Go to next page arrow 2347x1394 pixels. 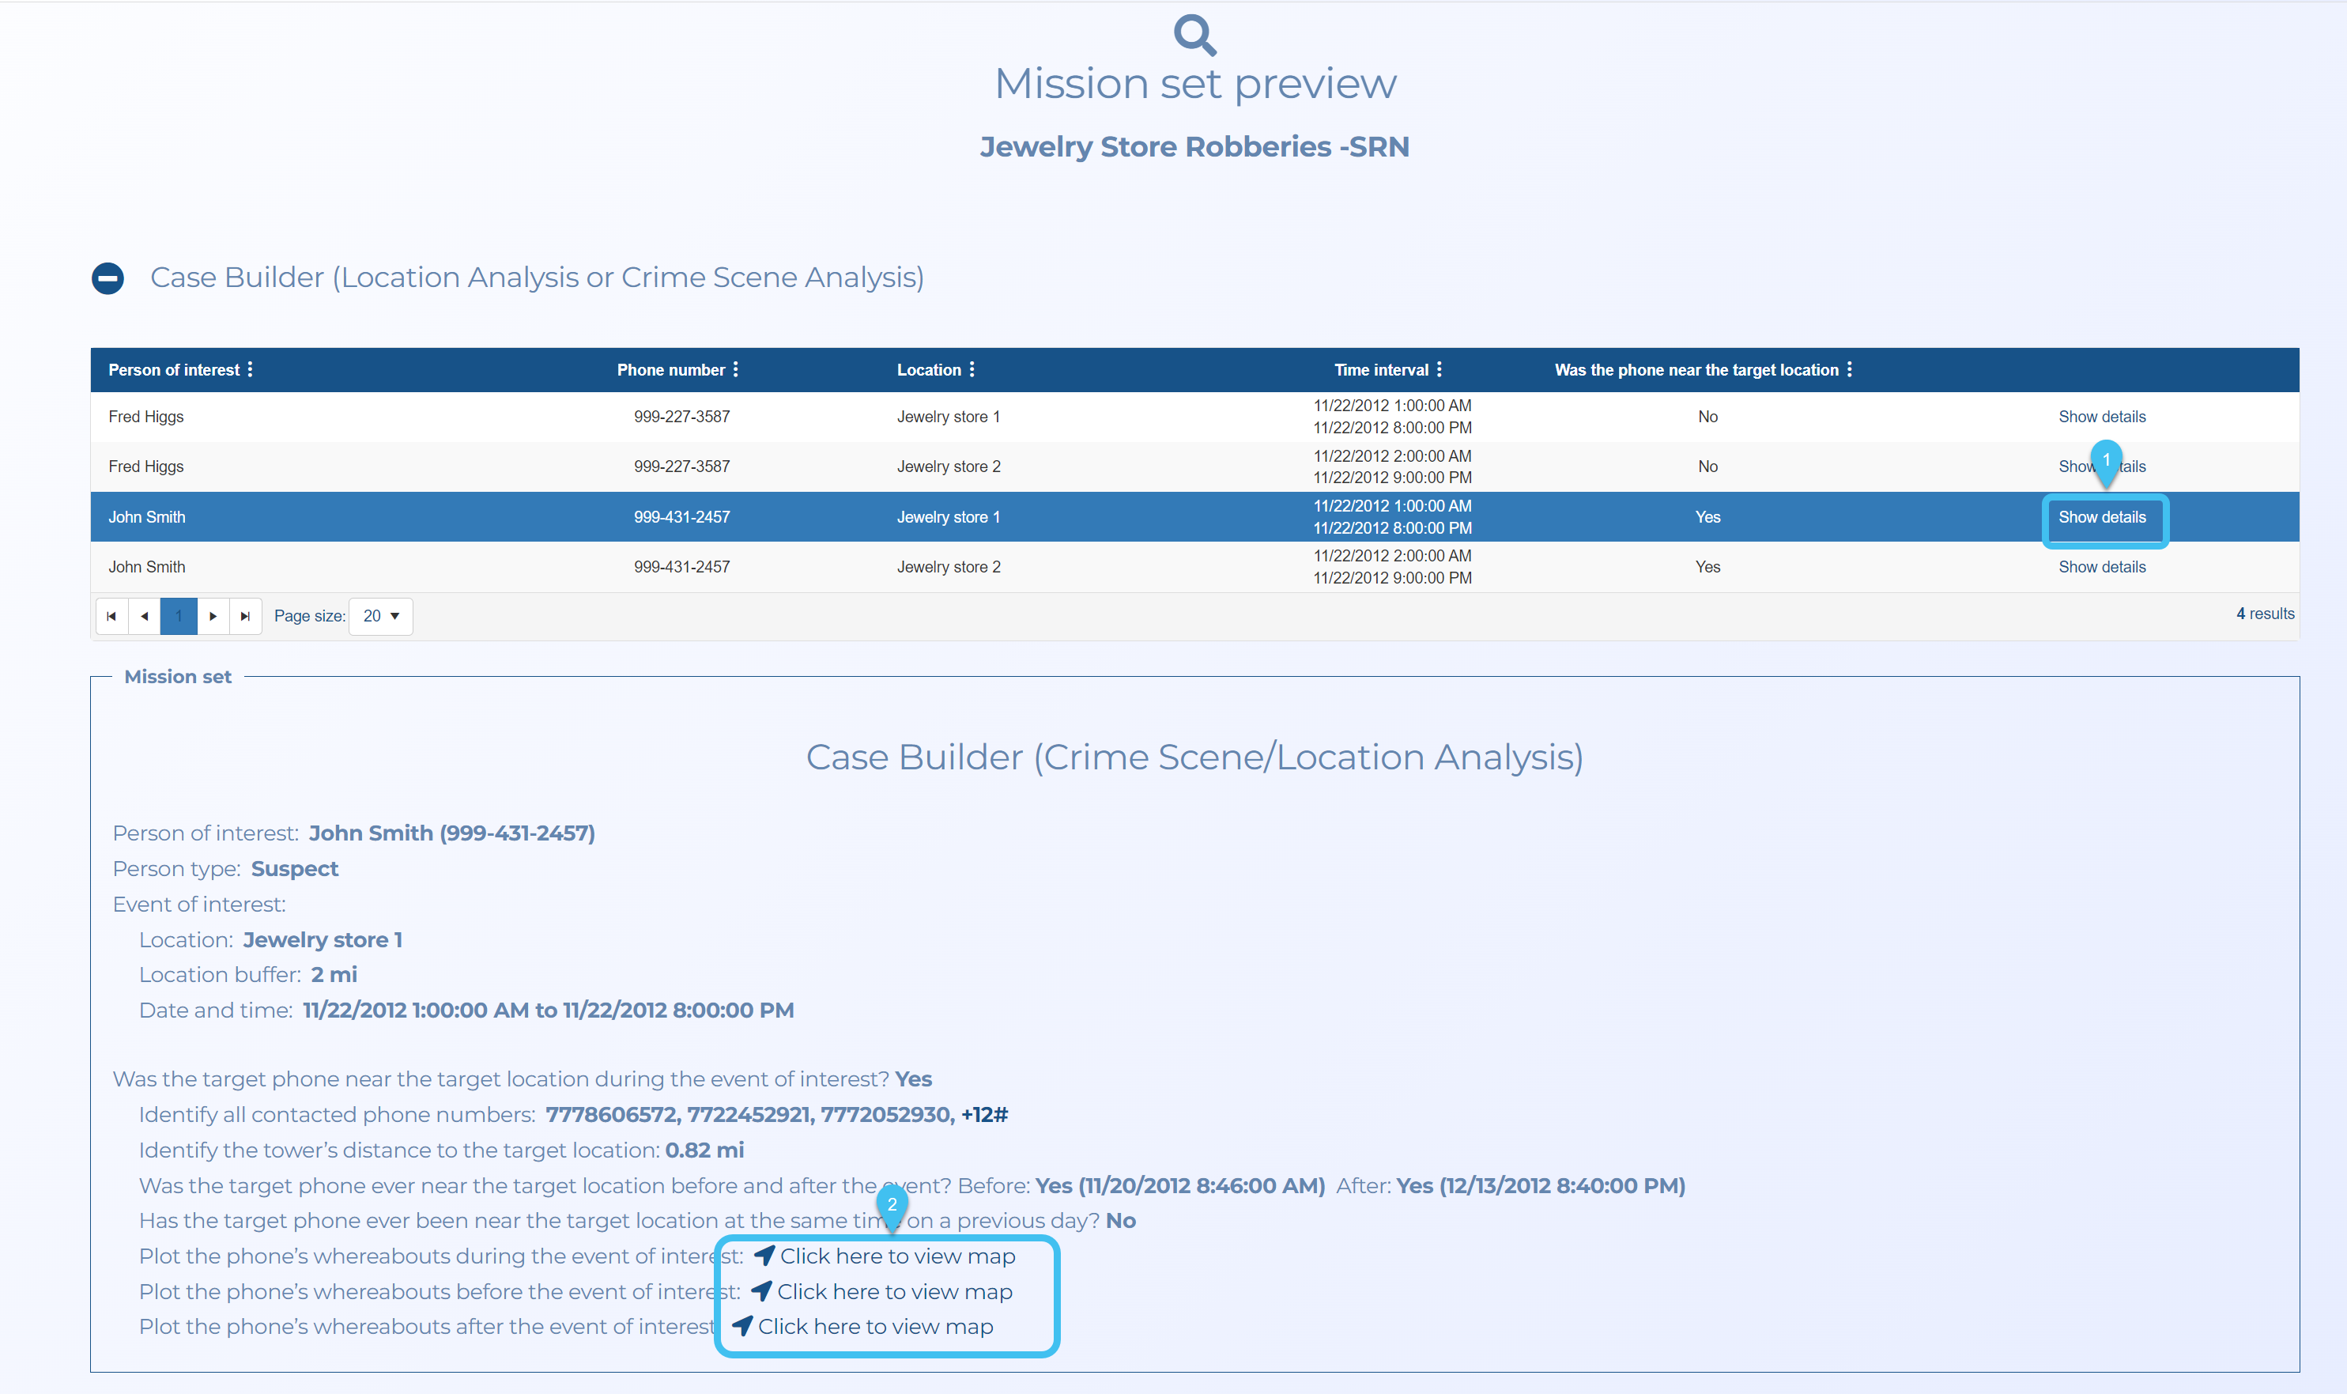tap(213, 616)
